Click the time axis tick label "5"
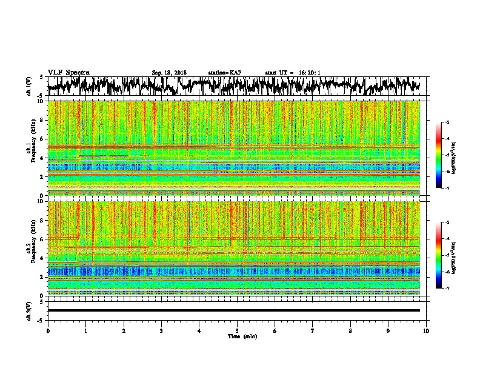This screenshot has width=480, height=371. [x=237, y=331]
